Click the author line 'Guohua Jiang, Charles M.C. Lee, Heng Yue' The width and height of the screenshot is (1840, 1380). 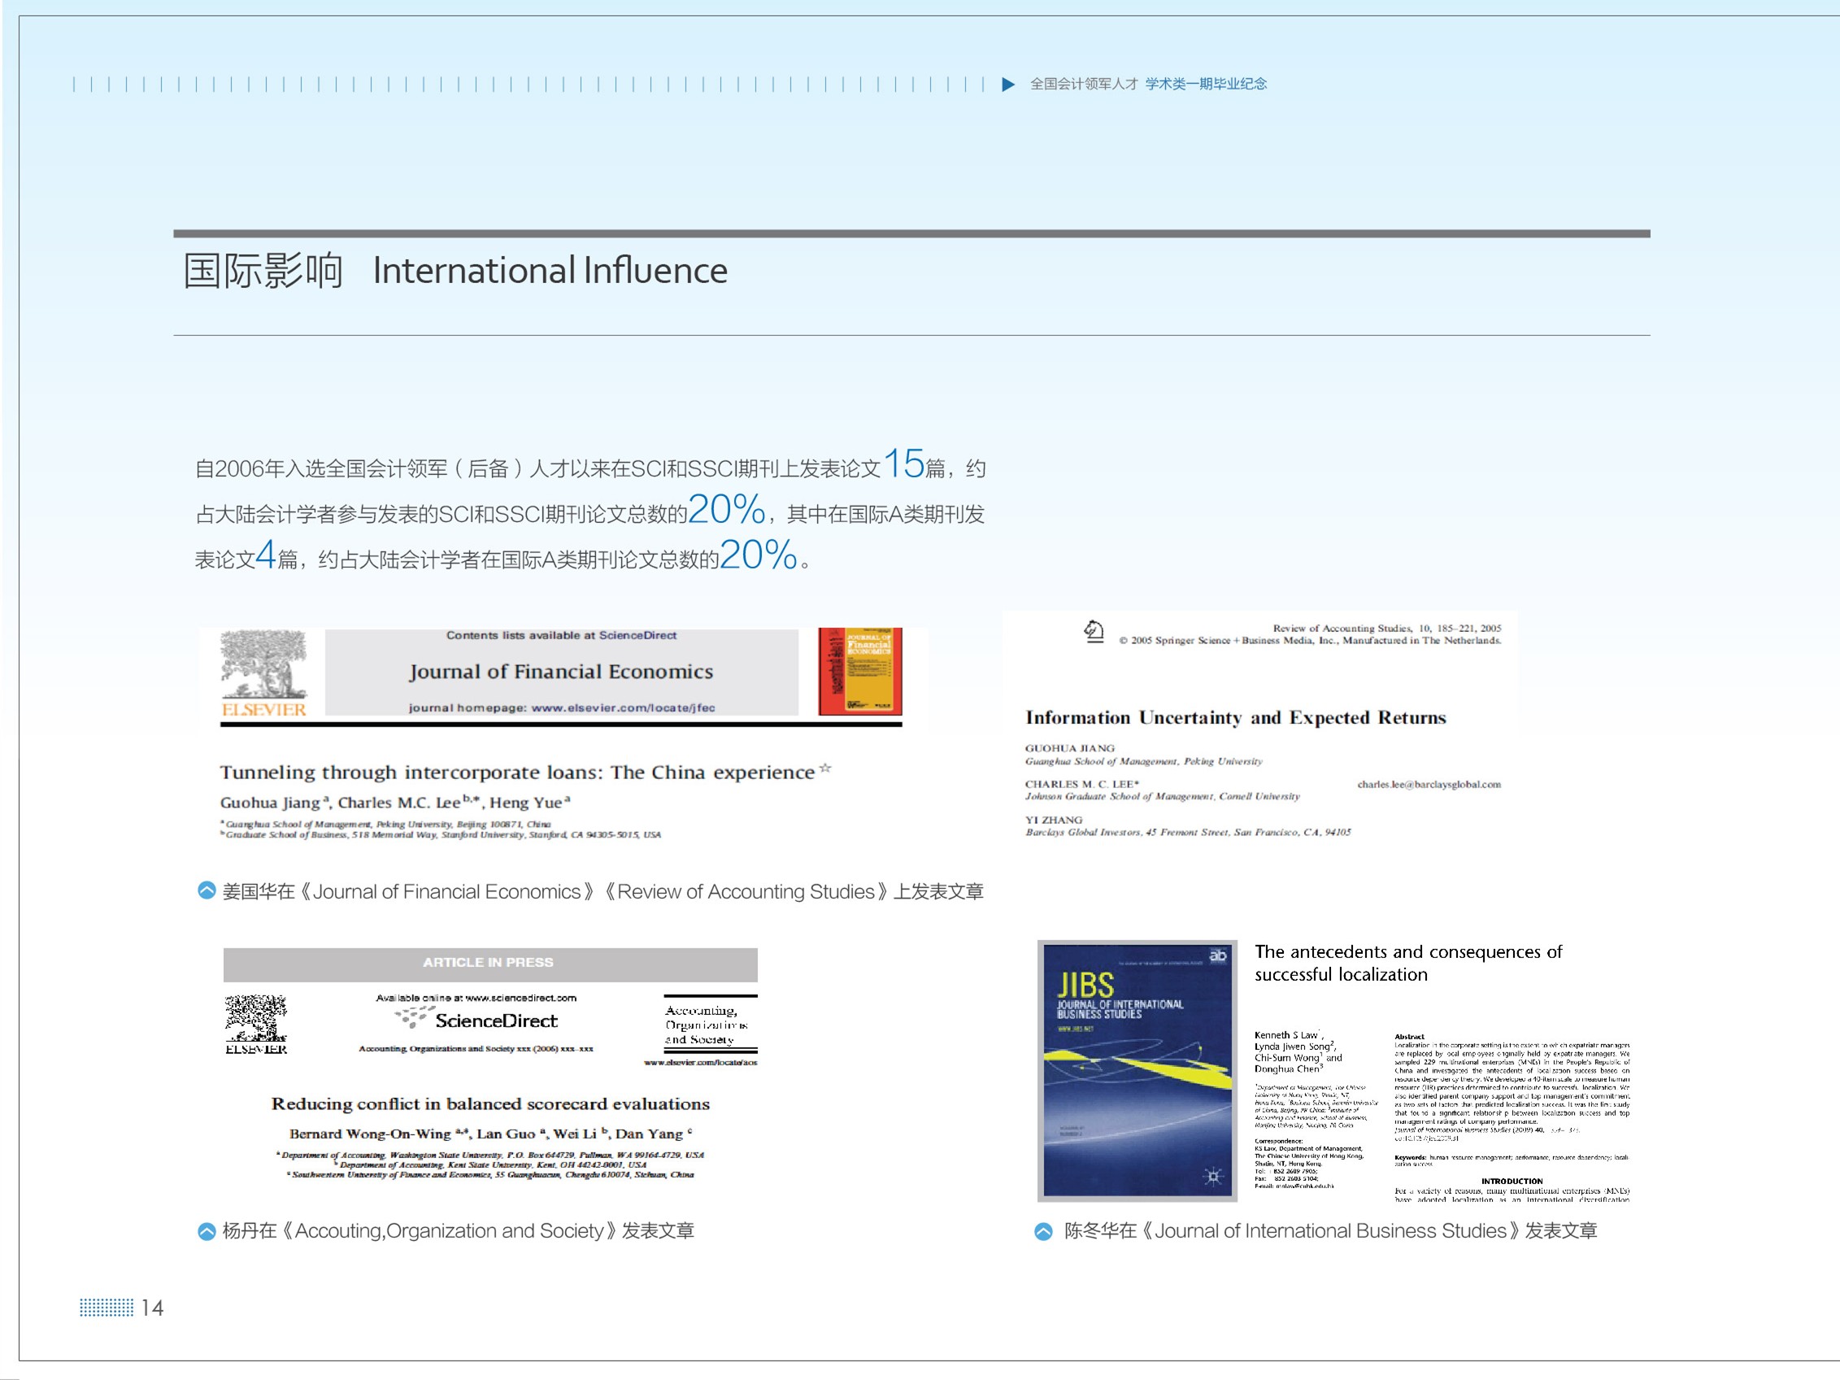(x=394, y=803)
